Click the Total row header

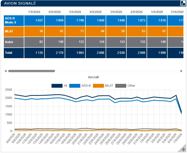pos(14,53)
